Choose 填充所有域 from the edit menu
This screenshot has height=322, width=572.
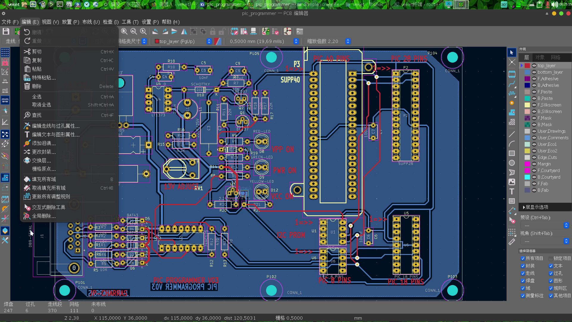tap(69, 179)
